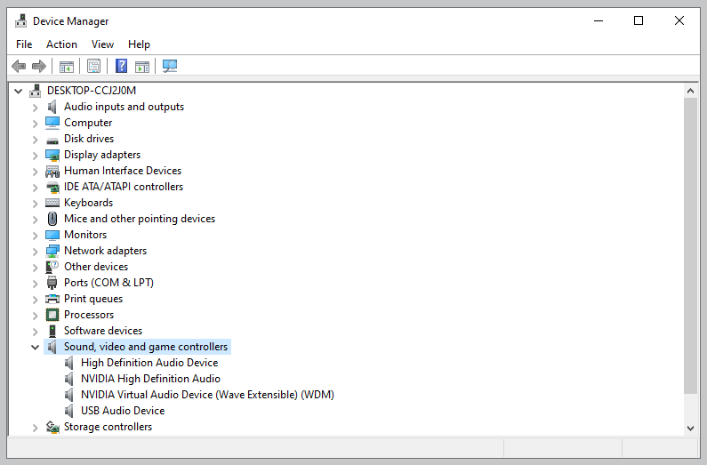The height and width of the screenshot is (465, 707).
Task: Click the vertical scrollbar thumb
Action: (x=690, y=246)
